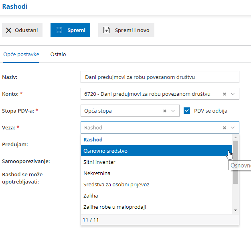This screenshot has width=251, height=232.
Task: Clear the Veza field selection
Action: 225,127
